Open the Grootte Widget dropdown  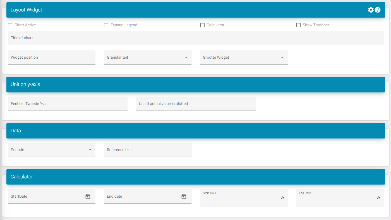click(243, 58)
